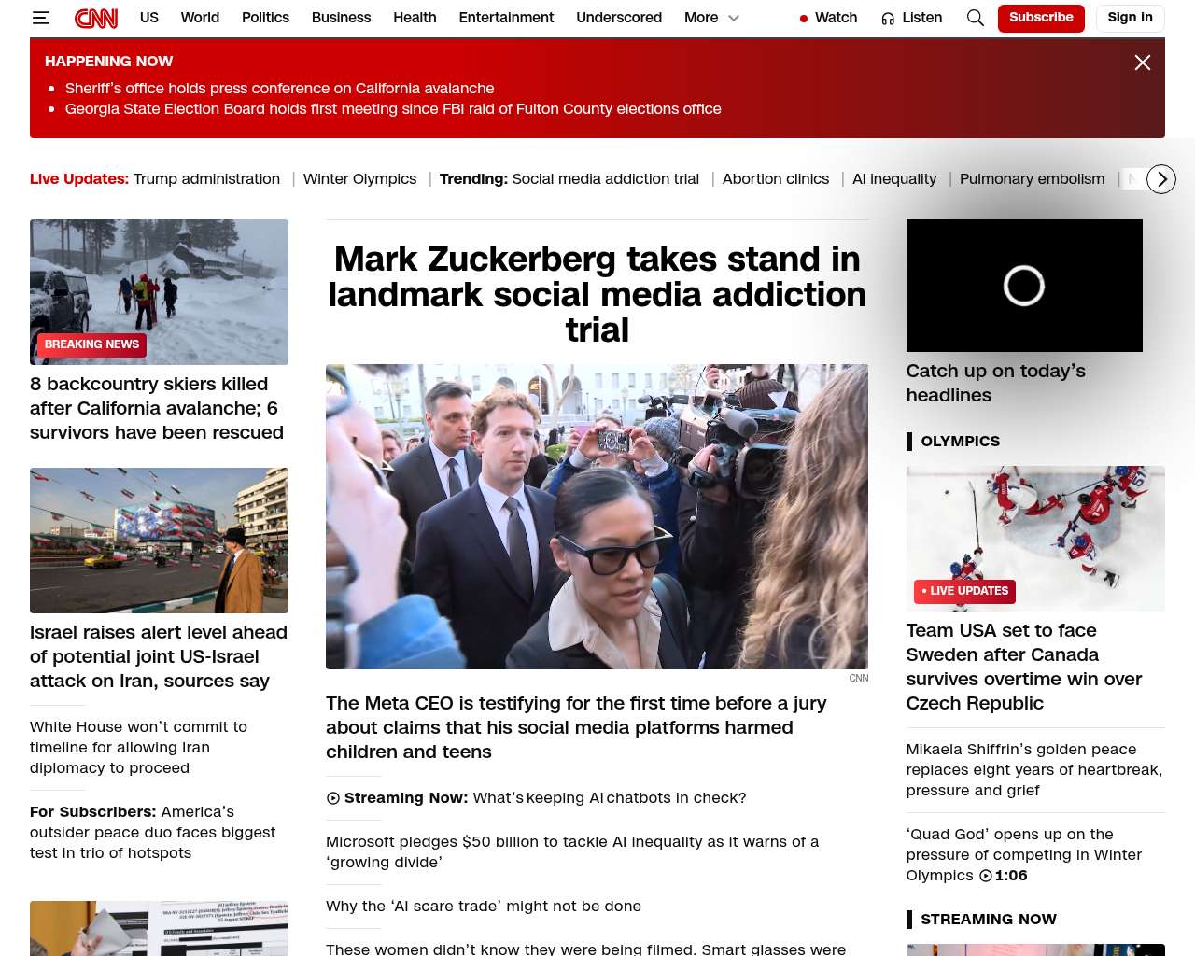Select the Underscored nav item
Viewport: 1195px width, 956px height.
pyautogui.click(x=619, y=18)
